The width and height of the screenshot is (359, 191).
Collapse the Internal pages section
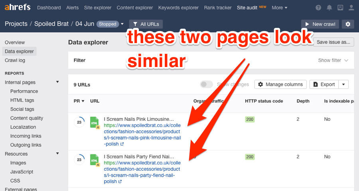57,82
